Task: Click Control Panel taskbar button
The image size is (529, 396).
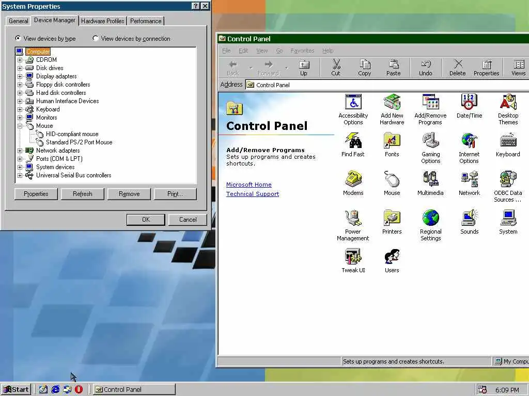Action: 134,390
